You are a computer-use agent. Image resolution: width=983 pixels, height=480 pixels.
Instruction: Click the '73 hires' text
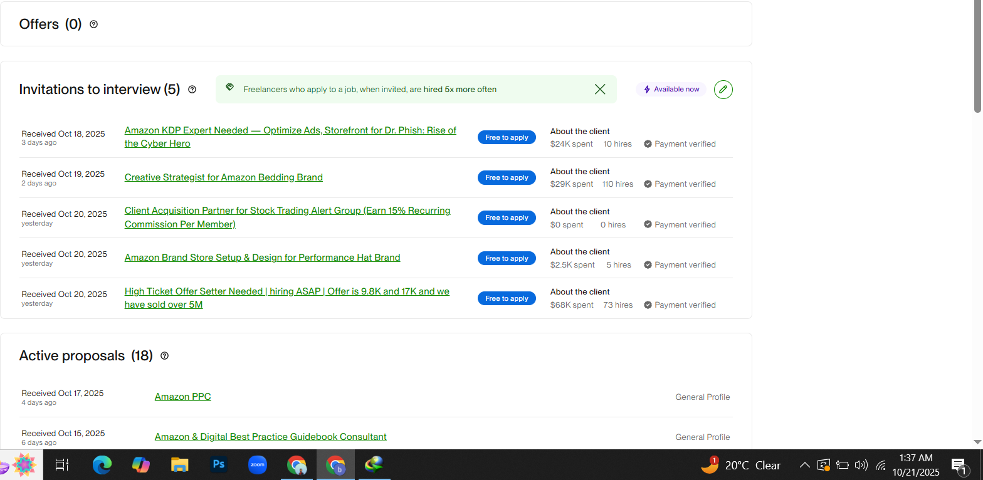(x=618, y=305)
